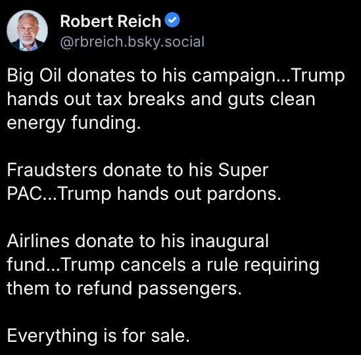Open the Robert Reich display name
This screenshot has height=355, width=361.
[110, 21]
